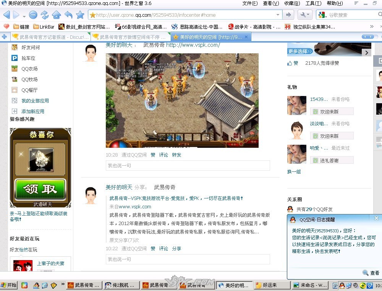Click the next arrow on the 更多选择 banner
Screen dimensions: 382x291
click(366, 53)
